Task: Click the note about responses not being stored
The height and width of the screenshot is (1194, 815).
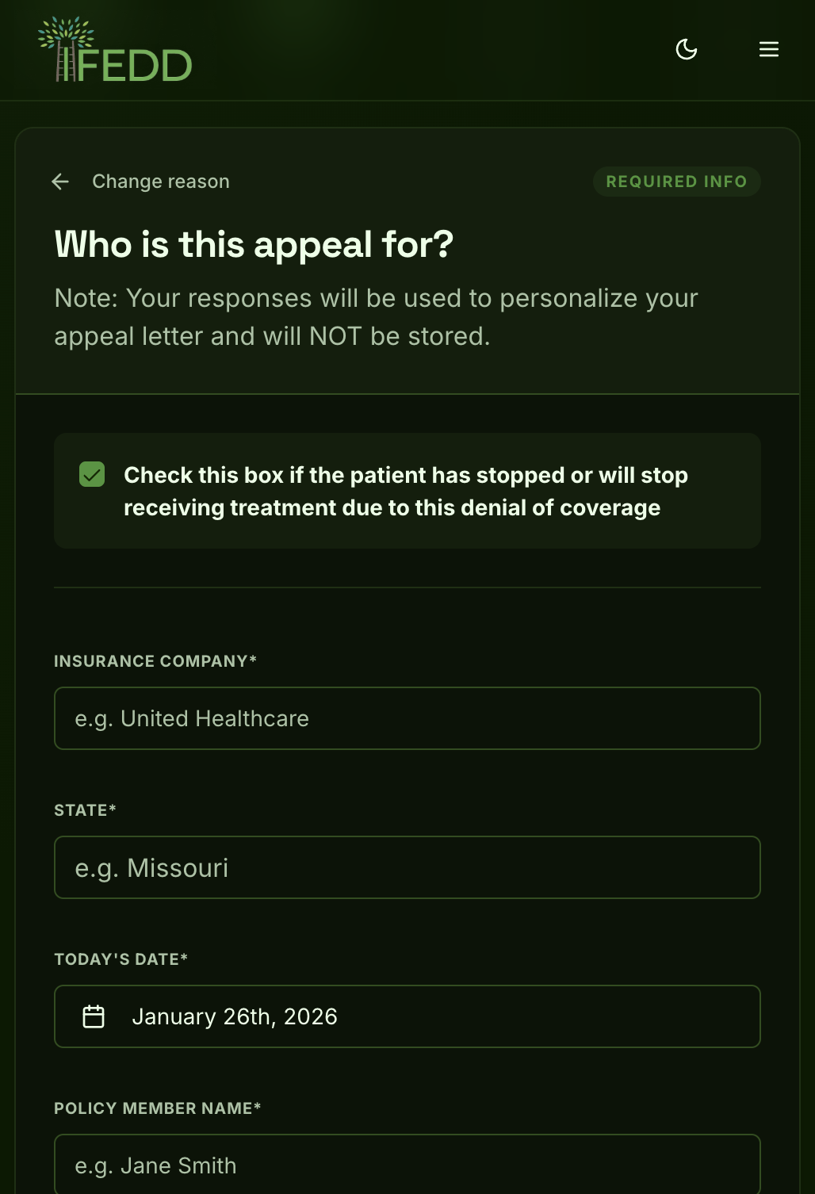Action: pyautogui.click(x=376, y=317)
